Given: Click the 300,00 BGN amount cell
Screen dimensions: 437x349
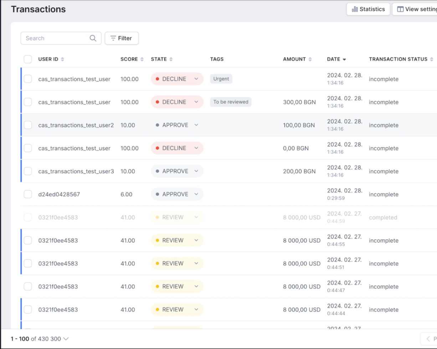Looking at the screenshot, I should [x=299, y=102].
